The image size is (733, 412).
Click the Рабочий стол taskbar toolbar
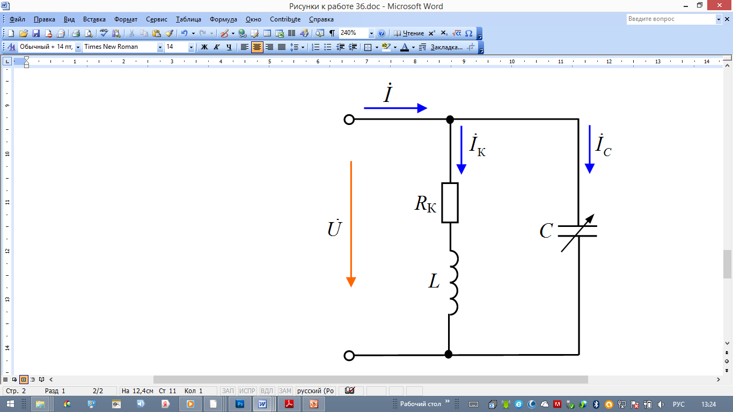421,404
